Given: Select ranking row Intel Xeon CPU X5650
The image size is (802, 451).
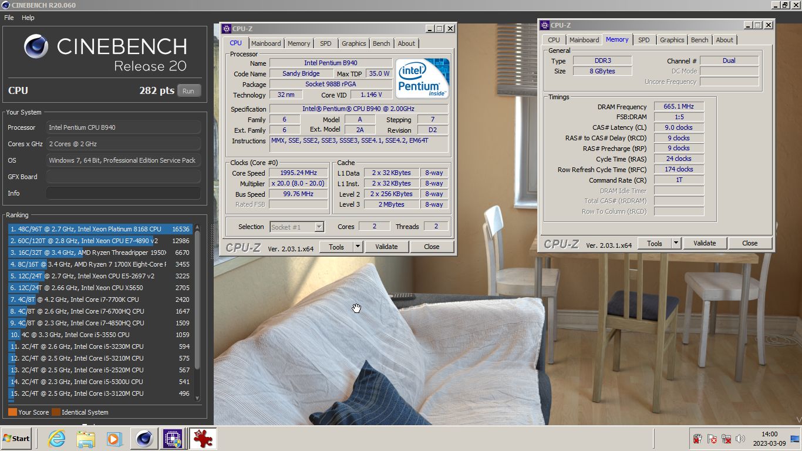Looking at the screenshot, I should [x=100, y=288].
